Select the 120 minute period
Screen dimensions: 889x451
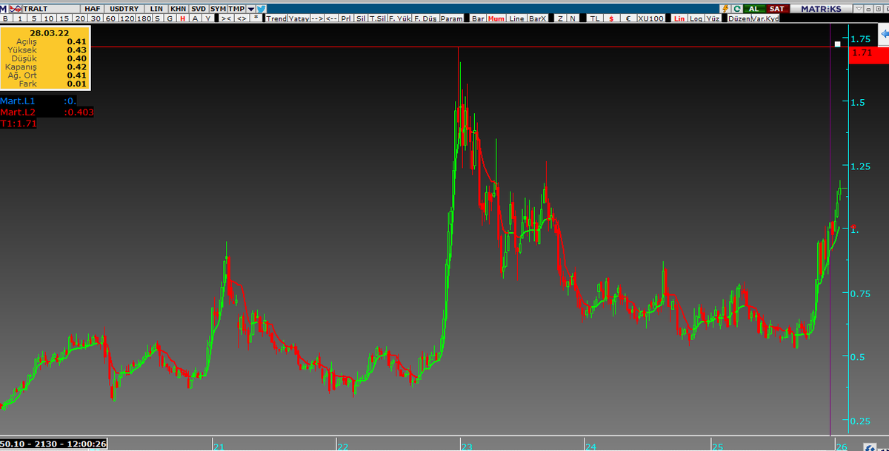(x=127, y=18)
